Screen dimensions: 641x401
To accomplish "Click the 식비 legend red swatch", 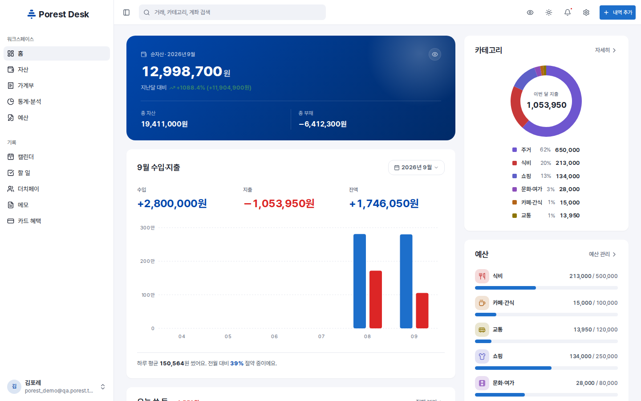I will [x=515, y=163].
